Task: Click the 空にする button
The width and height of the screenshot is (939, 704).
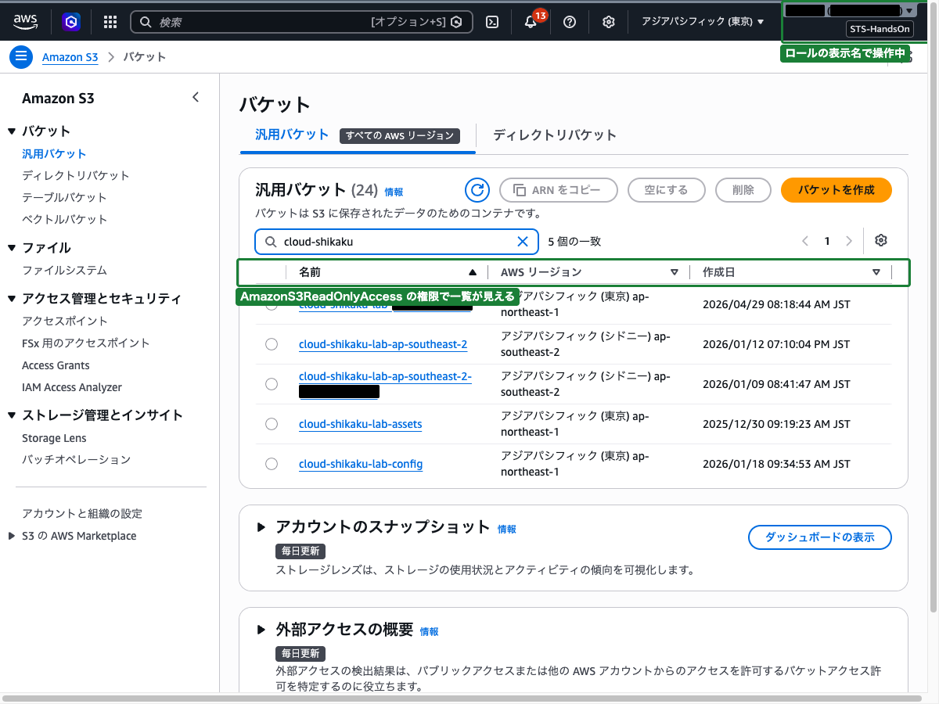Action: [x=667, y=190]
